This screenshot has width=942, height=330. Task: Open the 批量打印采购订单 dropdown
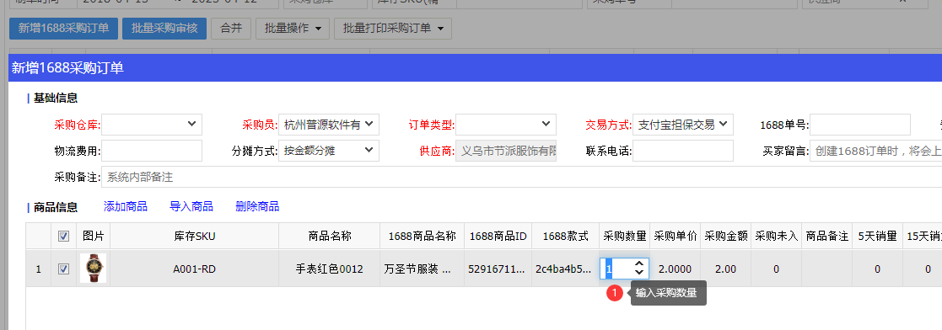[x=393, y=28]
